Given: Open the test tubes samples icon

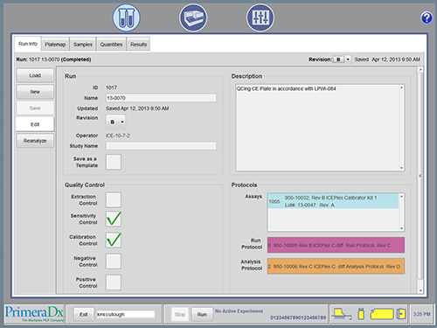Looking at the screenshot, I should click(126, 17).
